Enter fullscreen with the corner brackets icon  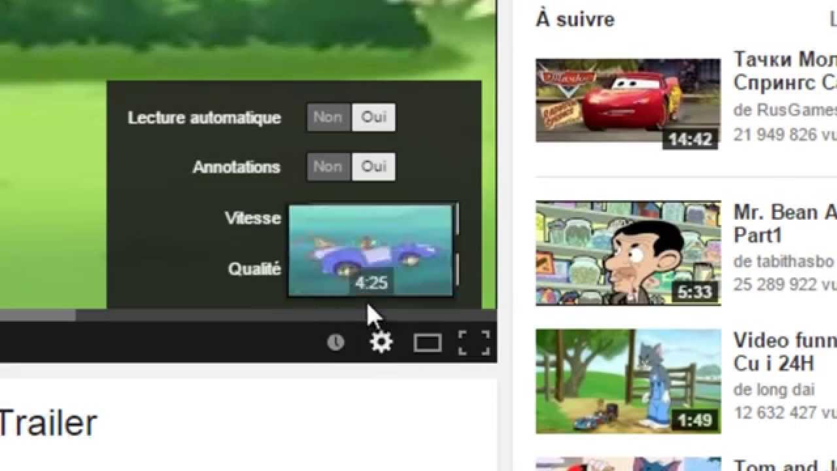pos(474,343)
